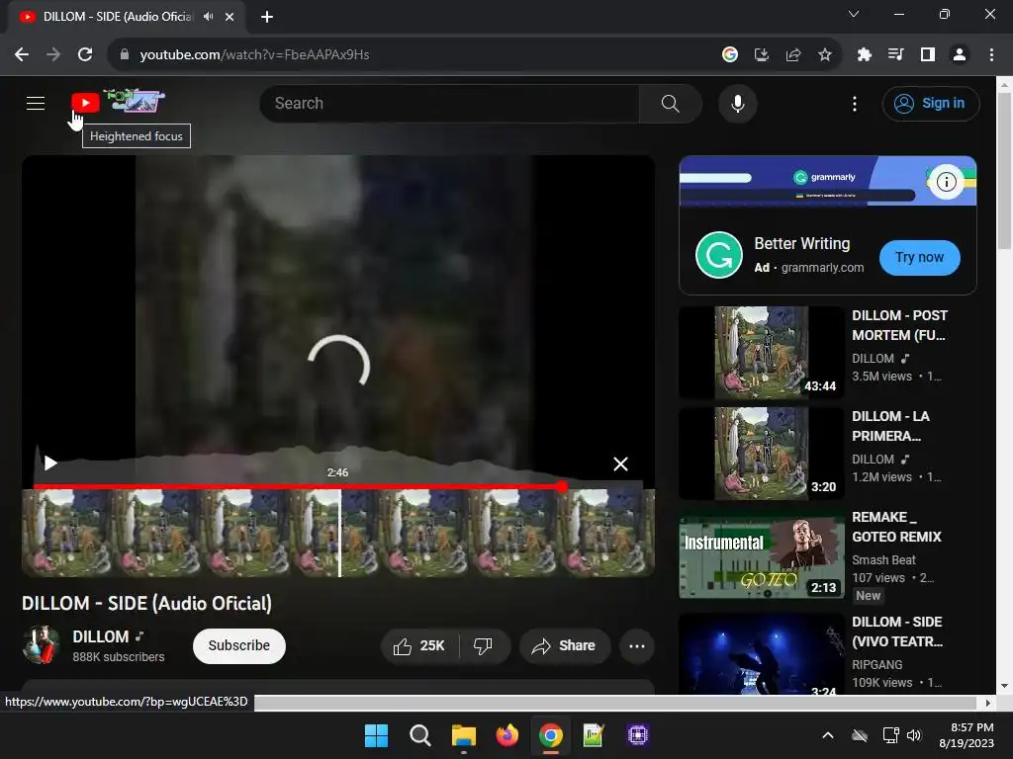Open DILLOM - LA PRIMERA video title
Viewport: 1013px width, 759px height.
click(x=891, y=426)
